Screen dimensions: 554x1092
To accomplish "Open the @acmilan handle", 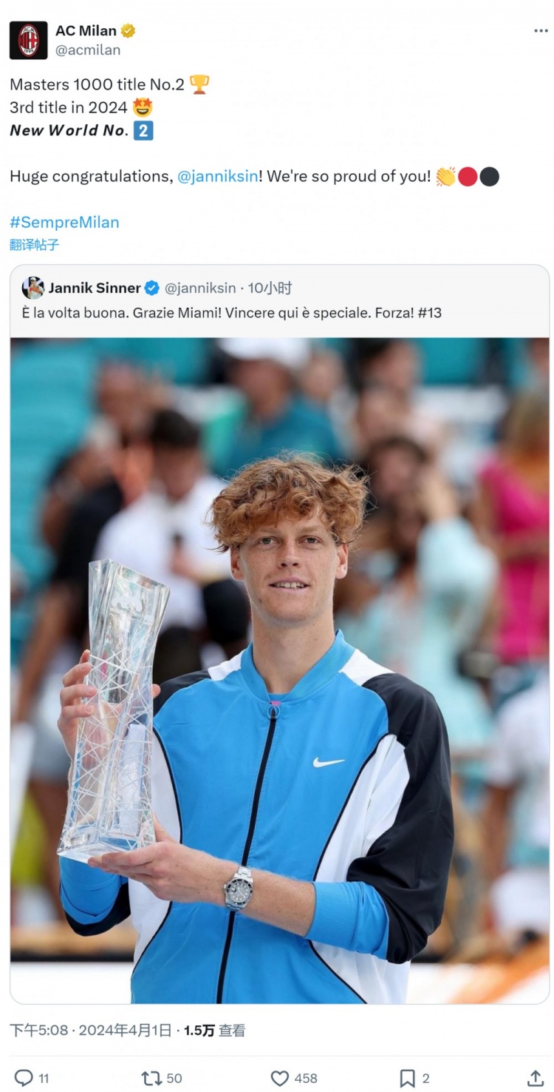I will [x=88, y=50].
